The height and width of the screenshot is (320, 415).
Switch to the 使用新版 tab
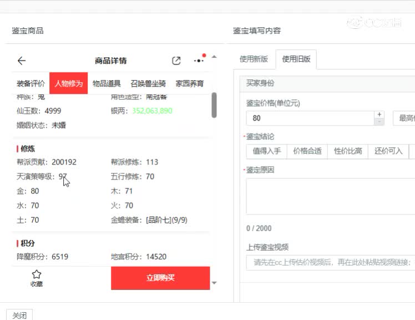[x=254, y=59]
